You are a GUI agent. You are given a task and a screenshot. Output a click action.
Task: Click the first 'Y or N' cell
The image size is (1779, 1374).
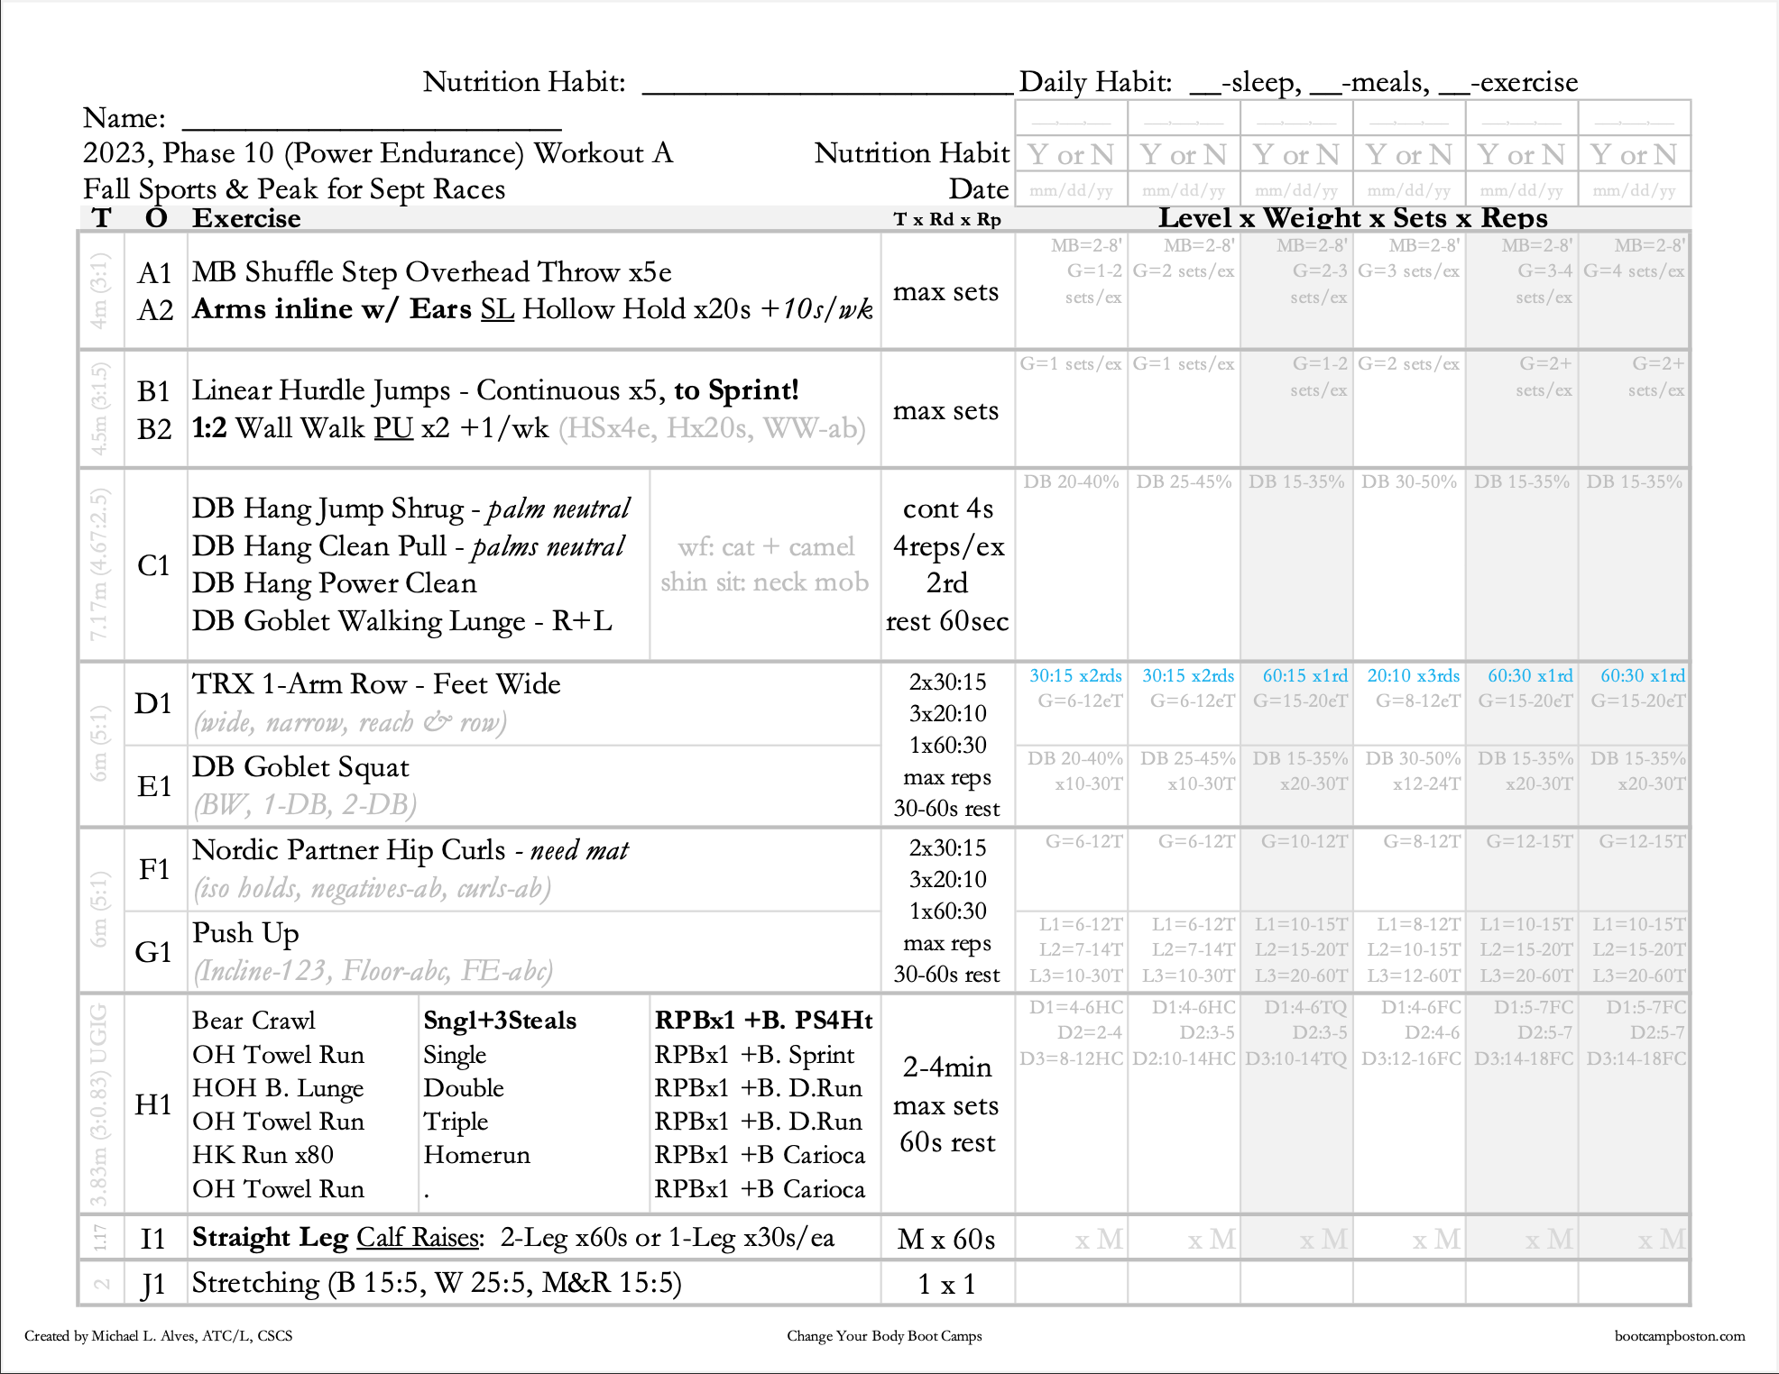[x=1071, y=155]
